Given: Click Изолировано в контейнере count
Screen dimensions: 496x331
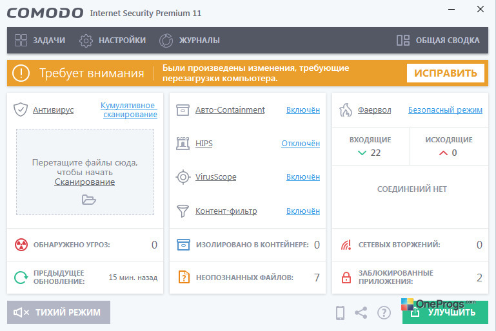Looking at the screenshot, I should 317,245.
